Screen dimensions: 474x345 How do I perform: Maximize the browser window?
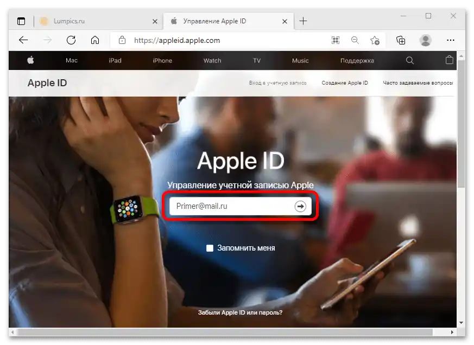(x=428, y=16)
